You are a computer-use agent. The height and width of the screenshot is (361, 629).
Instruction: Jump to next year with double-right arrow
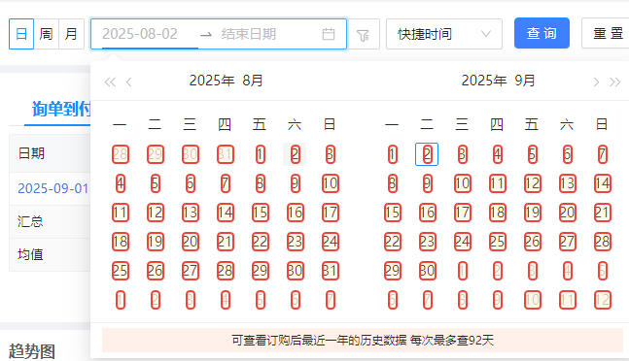[x=614, y=82]
